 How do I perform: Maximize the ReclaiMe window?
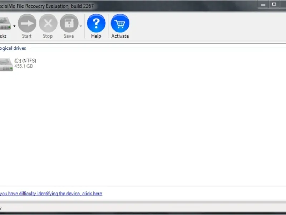click(274, 4)
